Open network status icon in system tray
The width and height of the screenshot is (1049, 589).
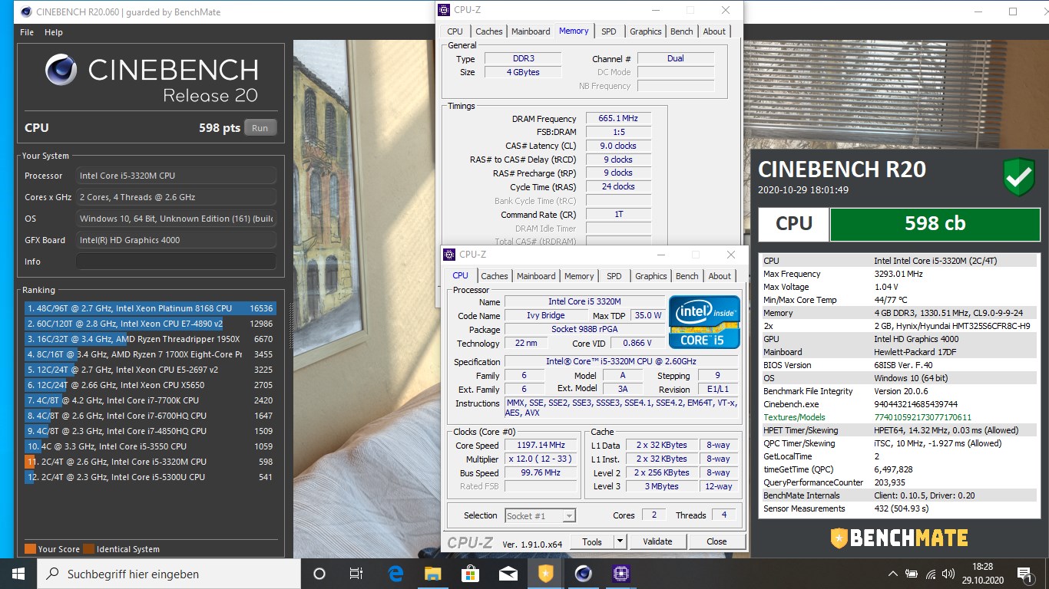click(932, 574)
